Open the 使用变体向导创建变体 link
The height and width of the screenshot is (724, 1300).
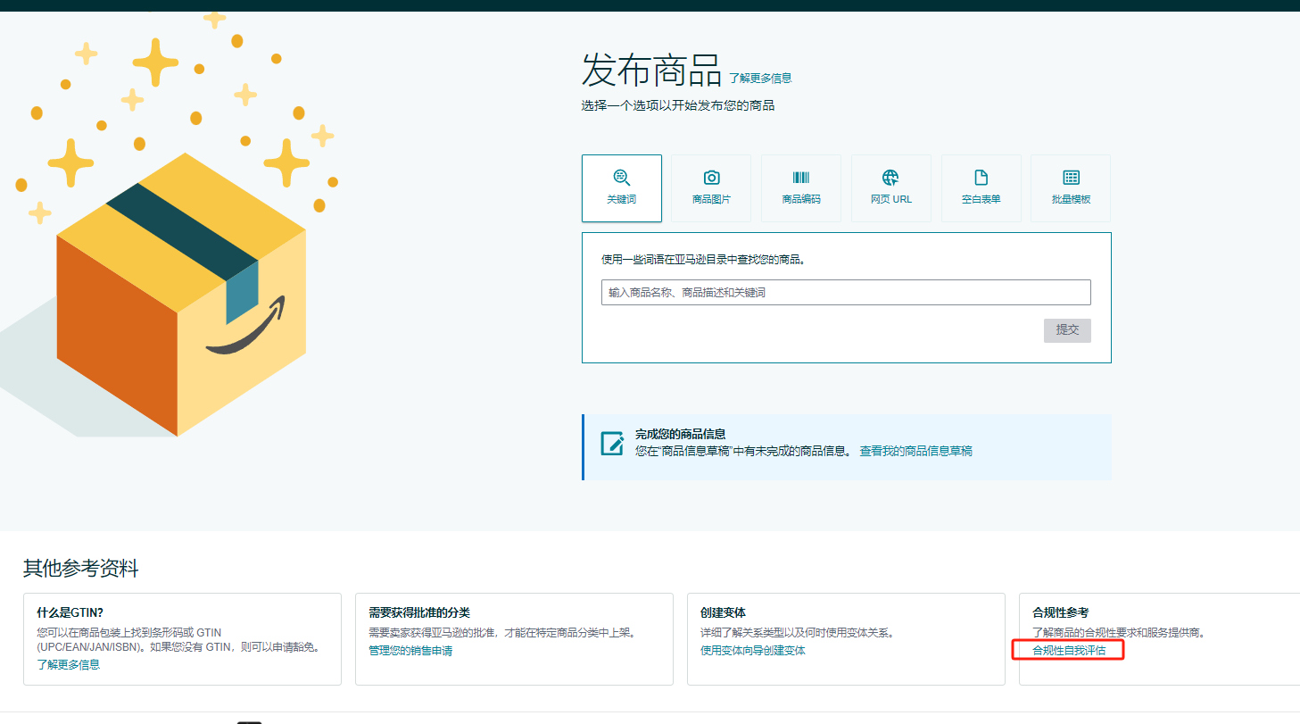(753, 651)
